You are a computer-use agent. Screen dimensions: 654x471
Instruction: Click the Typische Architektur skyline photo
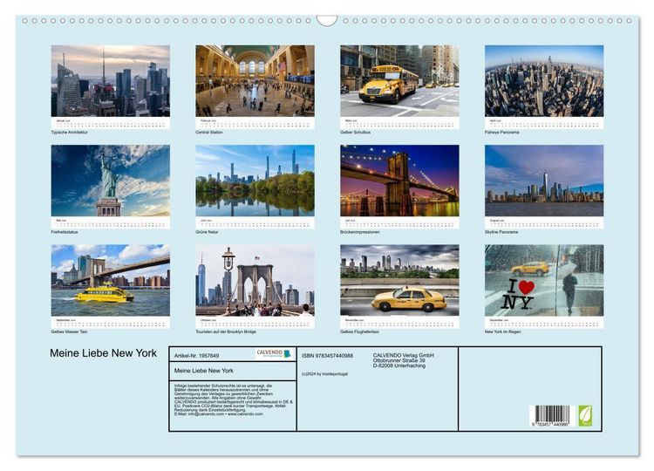(111, 81)
